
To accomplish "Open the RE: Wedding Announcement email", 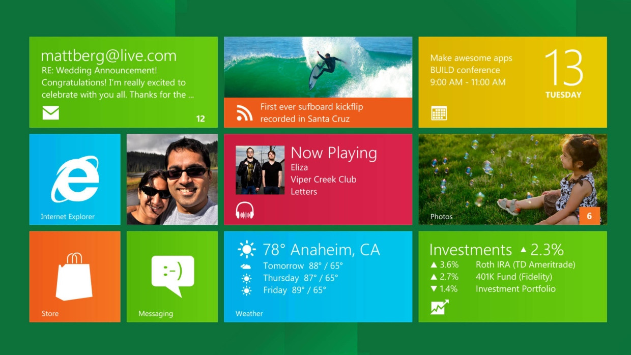I will coord(99,71).
